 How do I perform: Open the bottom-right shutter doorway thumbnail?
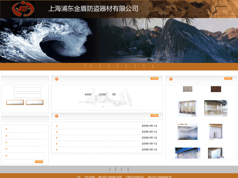click(x=216, y=153)
